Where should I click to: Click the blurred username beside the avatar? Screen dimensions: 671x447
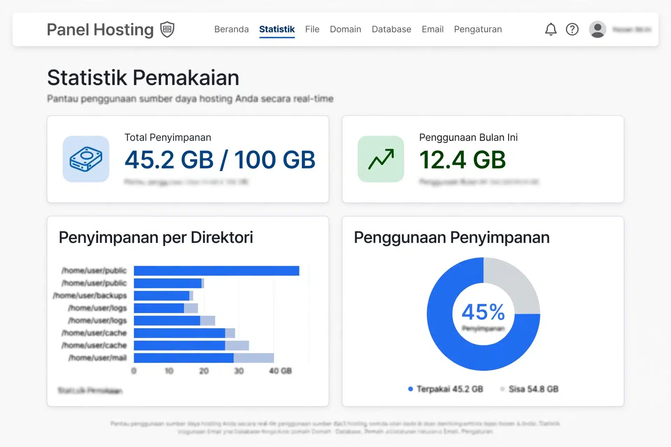tap(632, 30)
